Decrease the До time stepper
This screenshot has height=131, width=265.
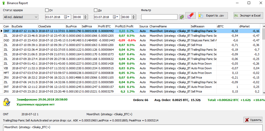(134, 18)
